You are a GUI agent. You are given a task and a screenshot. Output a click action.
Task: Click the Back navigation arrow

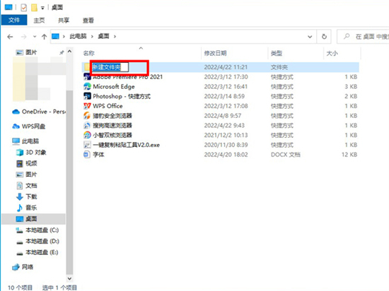(x=10, y=37)
